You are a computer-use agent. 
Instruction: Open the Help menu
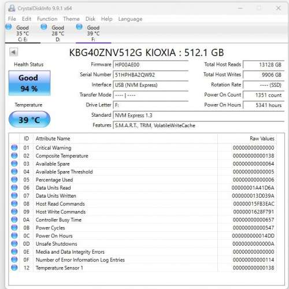click(x=107, y=19)
